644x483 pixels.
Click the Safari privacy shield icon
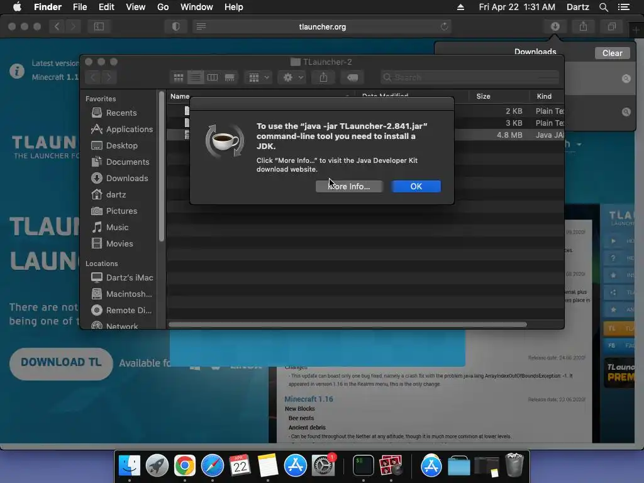point(176,26)
